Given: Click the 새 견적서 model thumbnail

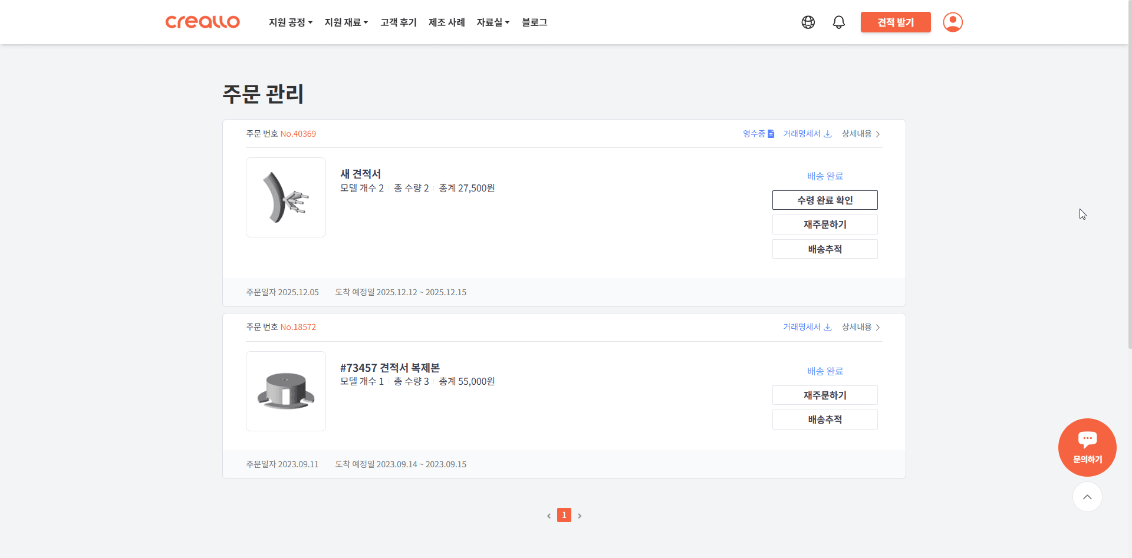Looking at the screenshot, I should coord(286,197).
